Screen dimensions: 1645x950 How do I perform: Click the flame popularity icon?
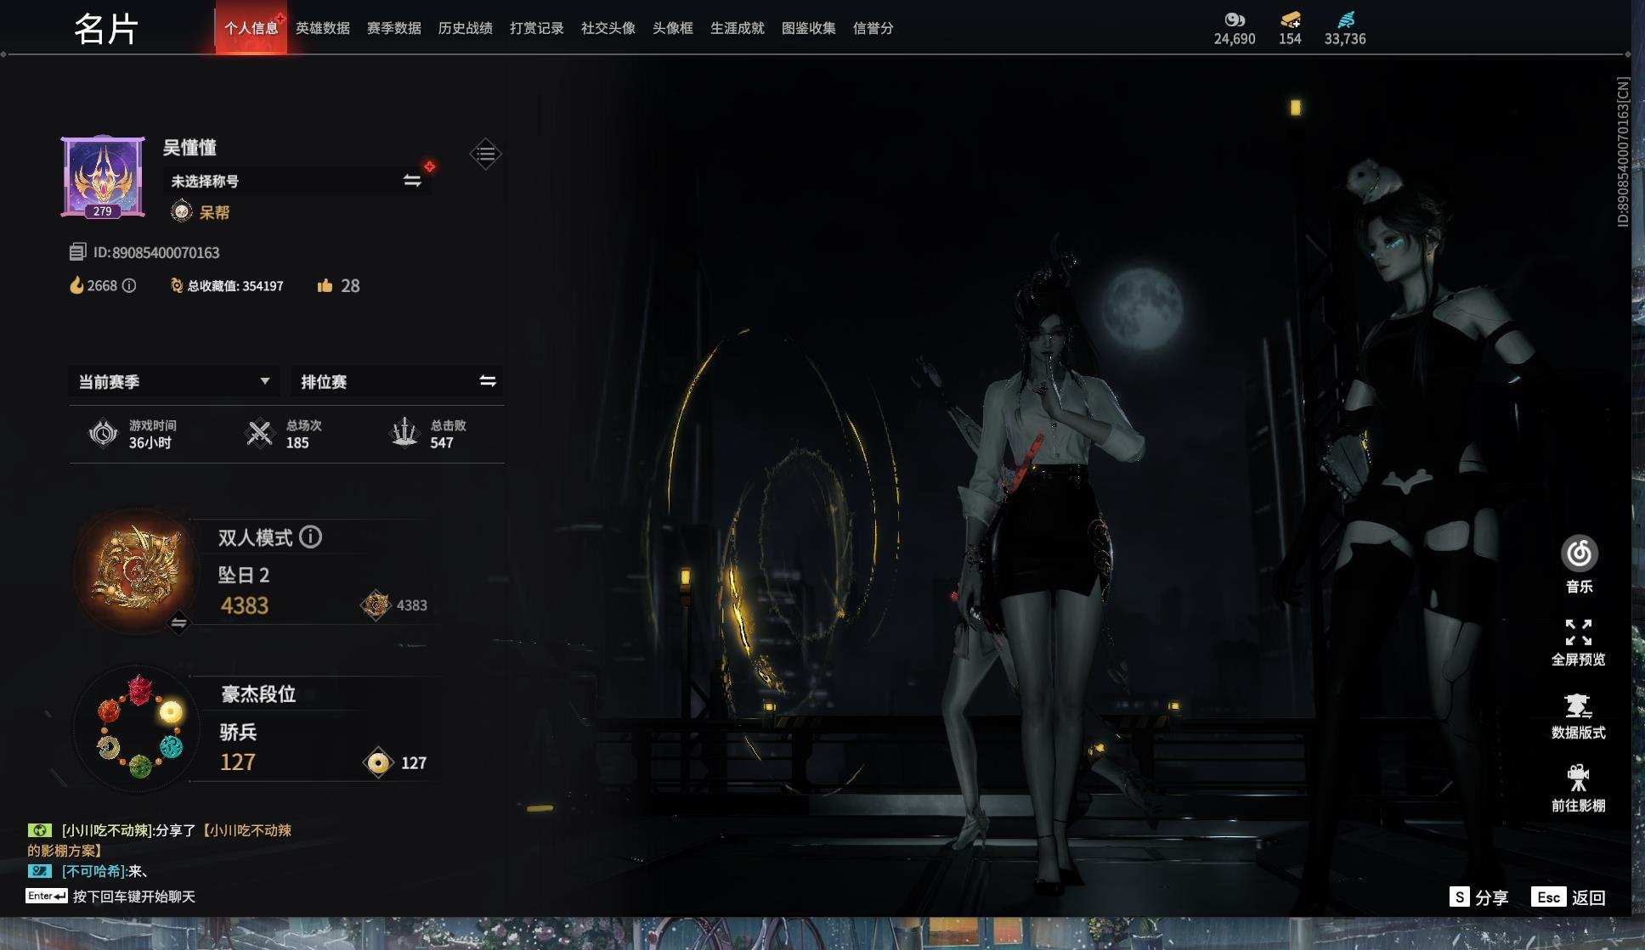[x=76, y=285]
